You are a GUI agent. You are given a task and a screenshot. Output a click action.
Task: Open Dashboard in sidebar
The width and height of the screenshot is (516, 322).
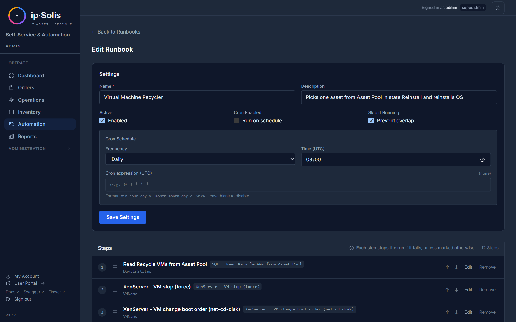coord(40,76)
